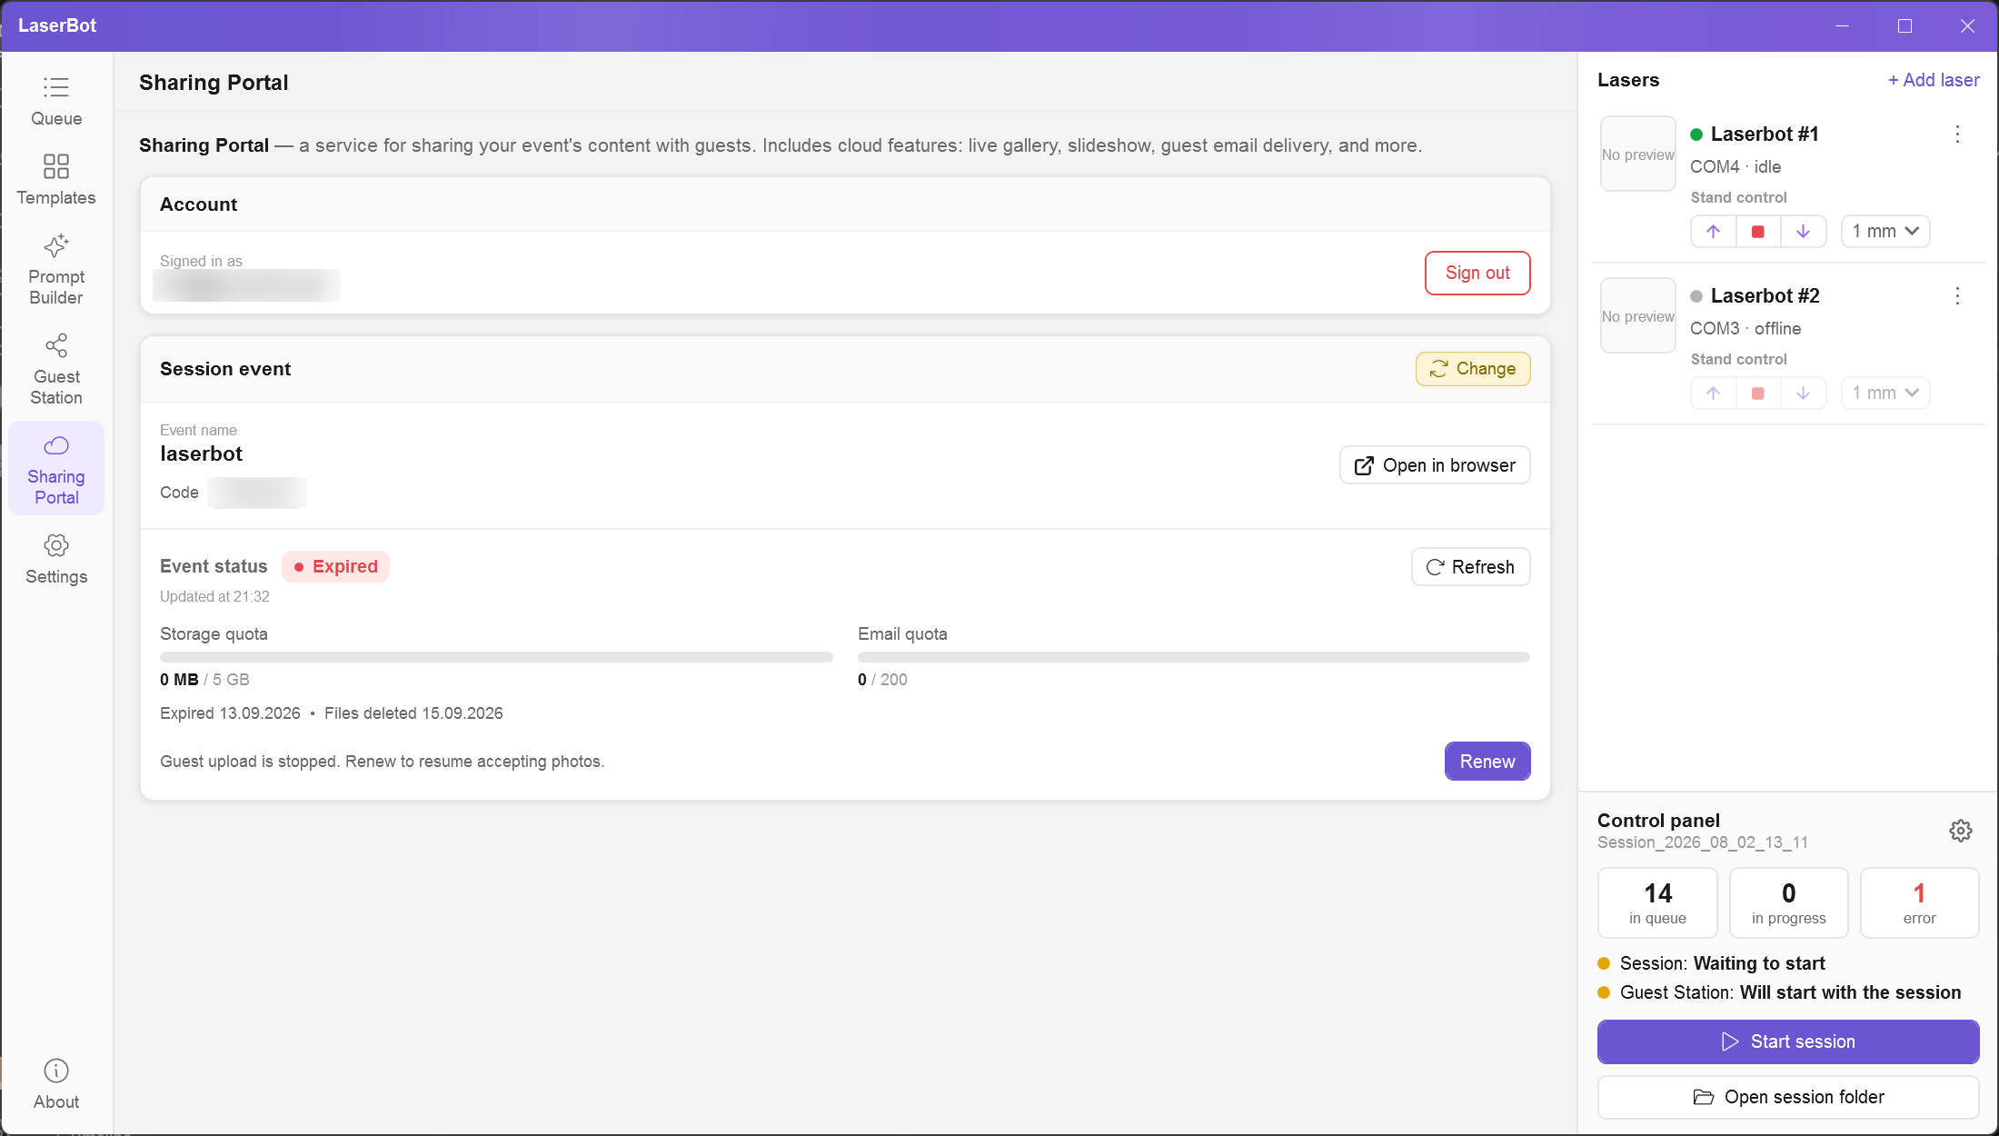The height and width of the screenshot is (1136, 1999).
Task: Click the 1 error counter
Action: pos(1919,902)
